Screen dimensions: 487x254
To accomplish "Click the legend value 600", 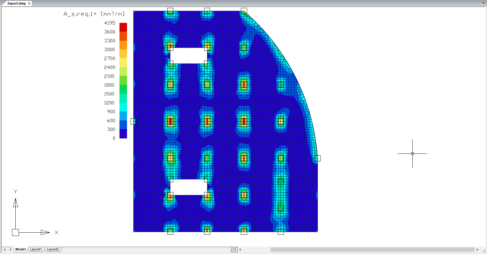I will pyautogui.click(x=111, y=120).
